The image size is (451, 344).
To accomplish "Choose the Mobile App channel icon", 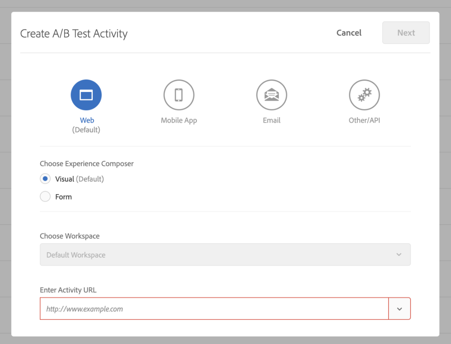I will pos(179,95).
